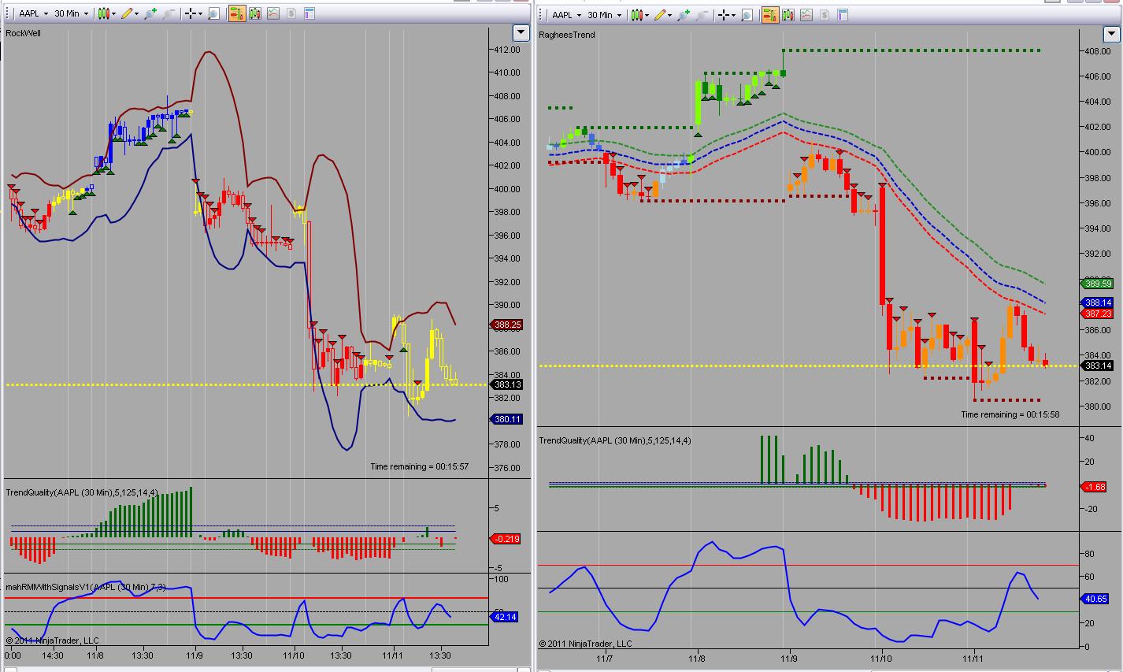Open chart style candlestick icon in RagheesTrend chart

(639, 15)
